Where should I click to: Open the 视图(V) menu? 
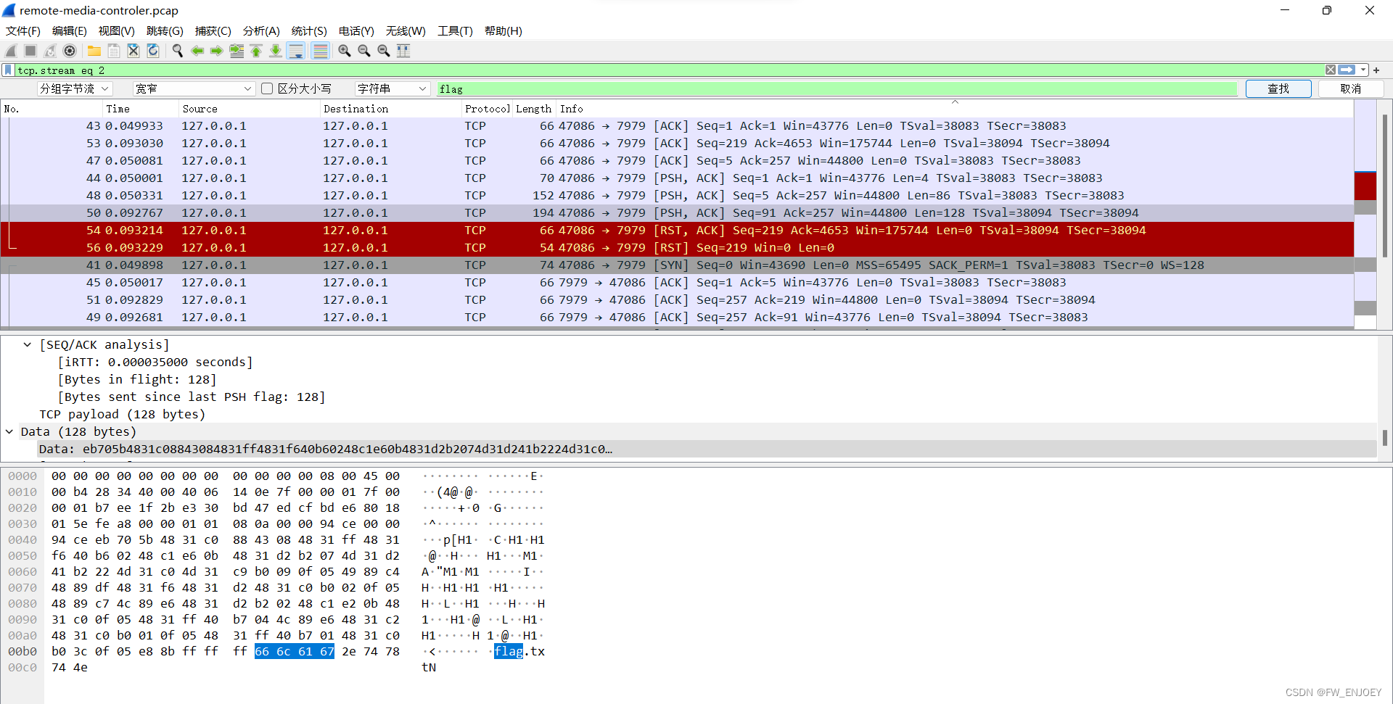click(x=117, y=31)
